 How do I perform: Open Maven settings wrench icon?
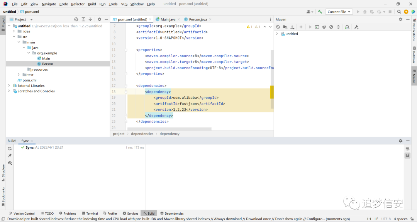(x=356, y=27)
